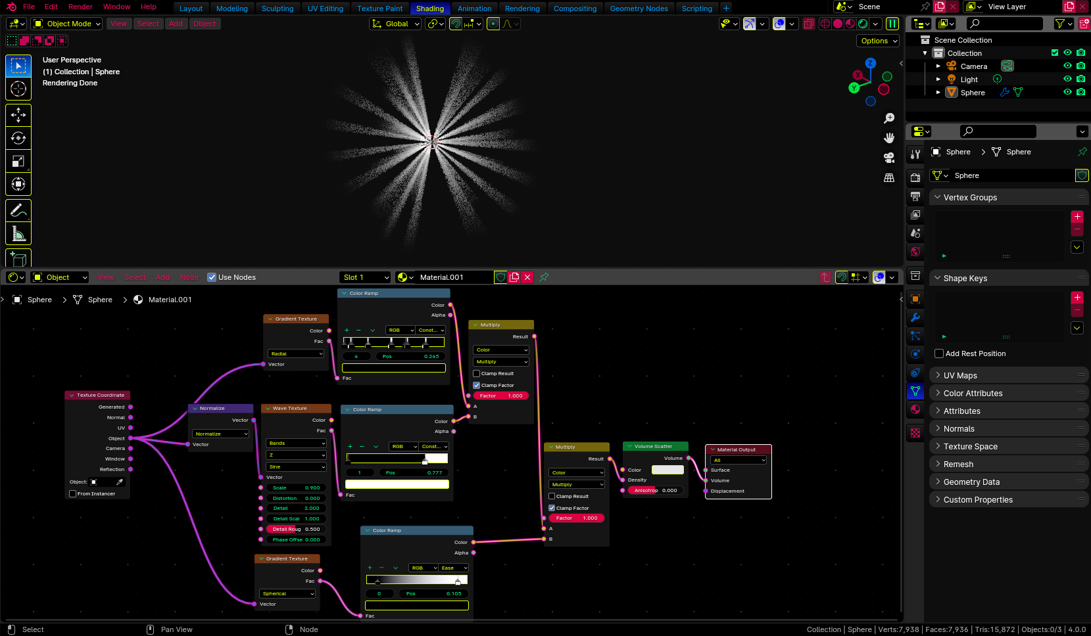This screenshot has width=1091, height=636.
Task: Open Radial gradient type dropdown
Action: coord(296,353)
